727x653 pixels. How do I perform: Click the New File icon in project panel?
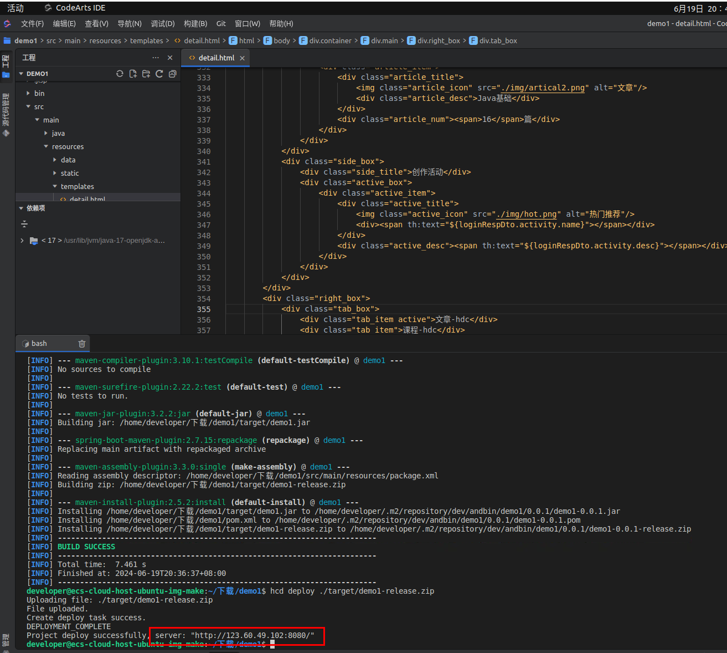(133, 74)
